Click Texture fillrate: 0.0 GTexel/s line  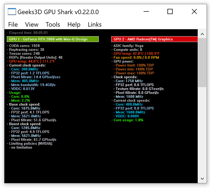click(139, 89)
